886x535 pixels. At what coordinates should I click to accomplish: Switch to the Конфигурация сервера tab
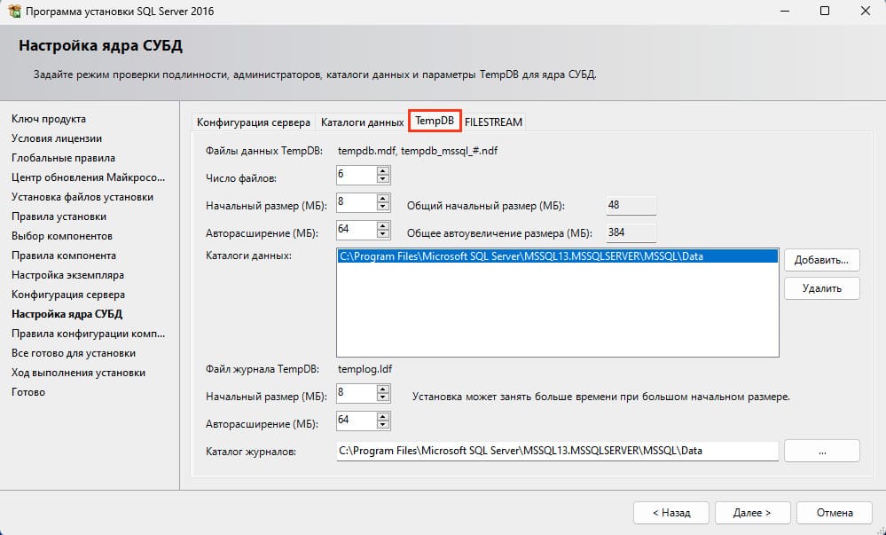point(253,122)
